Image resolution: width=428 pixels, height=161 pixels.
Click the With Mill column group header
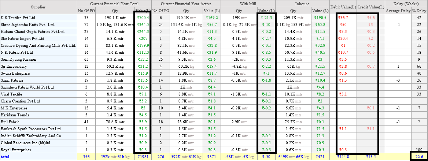click(x=248, y=4)
